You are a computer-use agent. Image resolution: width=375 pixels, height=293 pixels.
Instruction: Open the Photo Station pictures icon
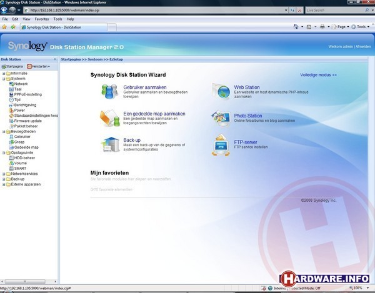coord(221,118)
